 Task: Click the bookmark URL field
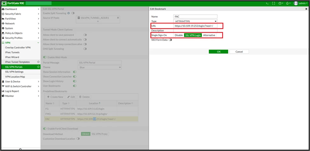tap(195, 26)
